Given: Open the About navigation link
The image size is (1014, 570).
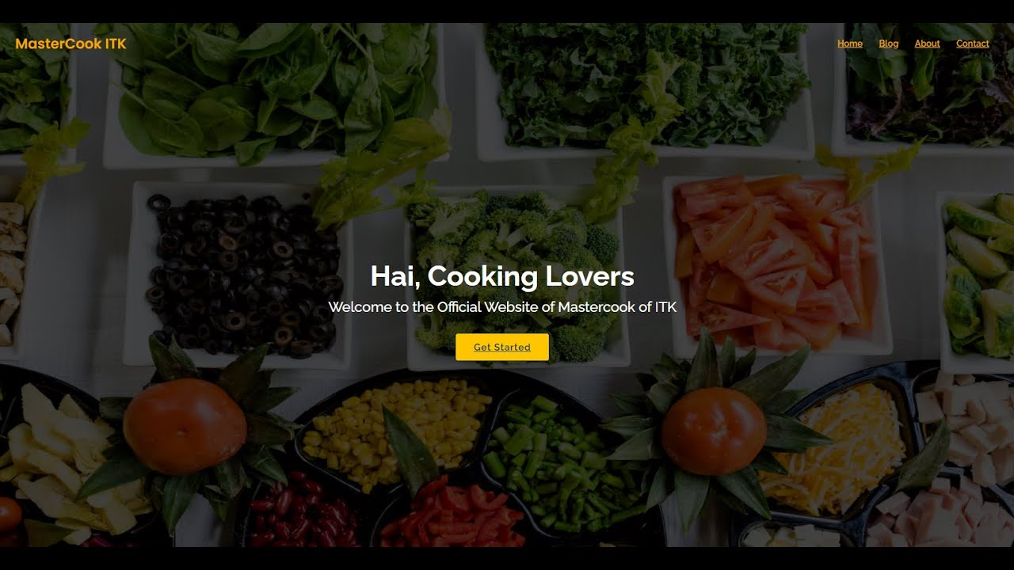Looking at the screenshot, I should (x=927, y=44).
